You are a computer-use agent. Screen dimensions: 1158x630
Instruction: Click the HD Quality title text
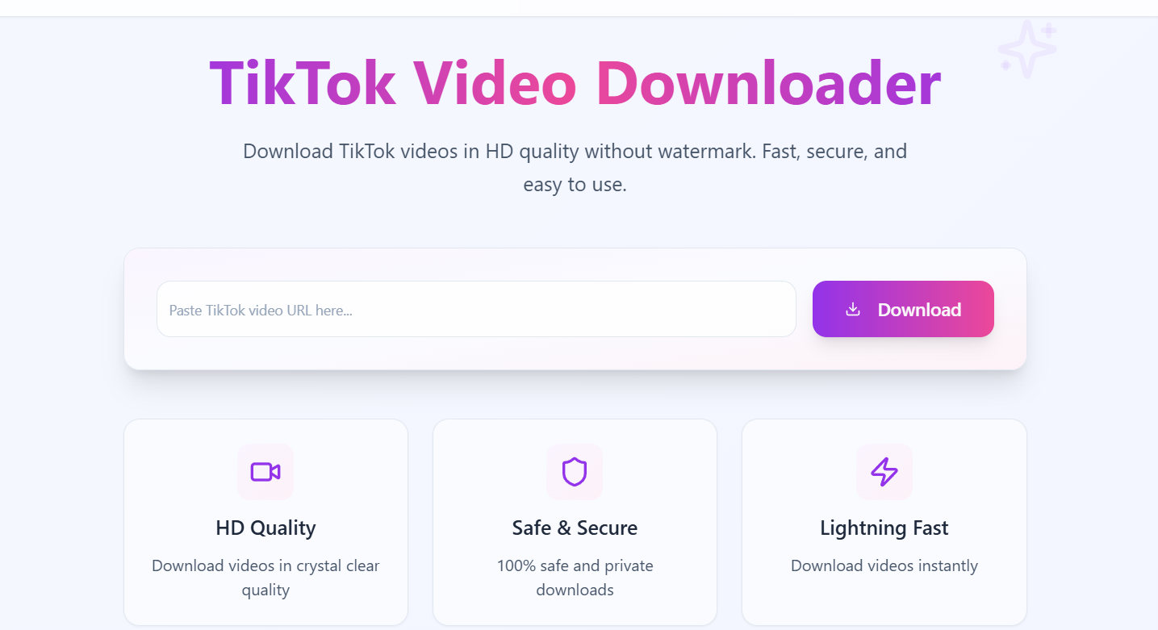point(265,528)
